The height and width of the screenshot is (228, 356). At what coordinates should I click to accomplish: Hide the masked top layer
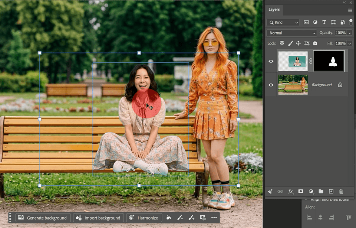271,61
